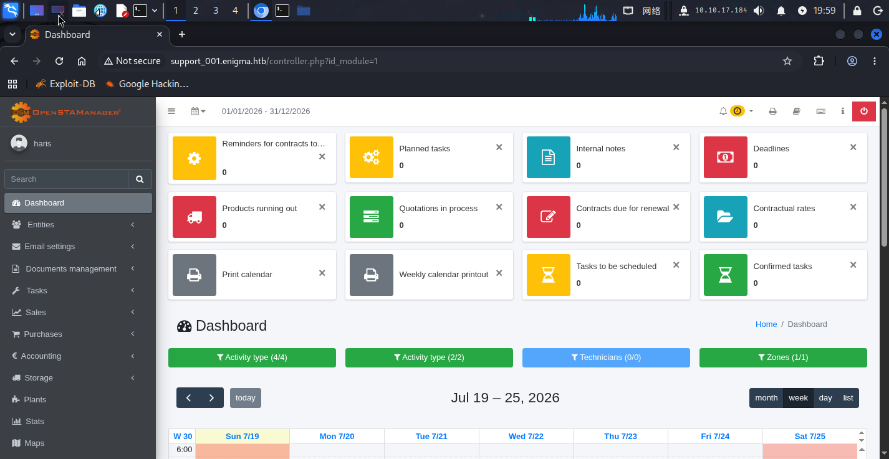Viewport: 889px width, 459px height.
Task: Click the today button
Action: click(x=246, y=398)
